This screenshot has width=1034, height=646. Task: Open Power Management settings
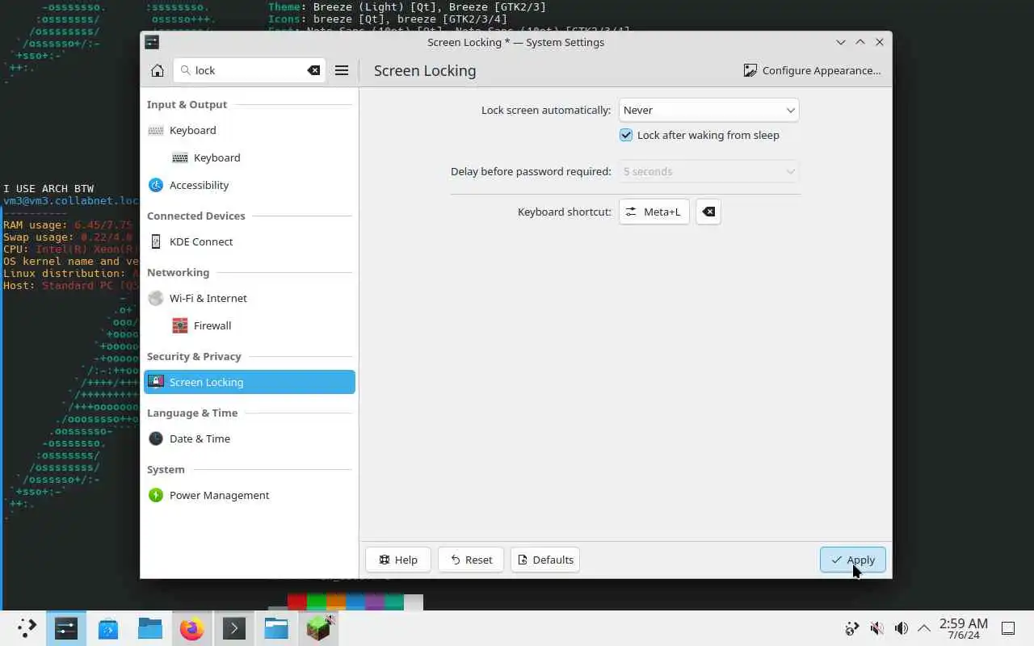pos(250,495)
